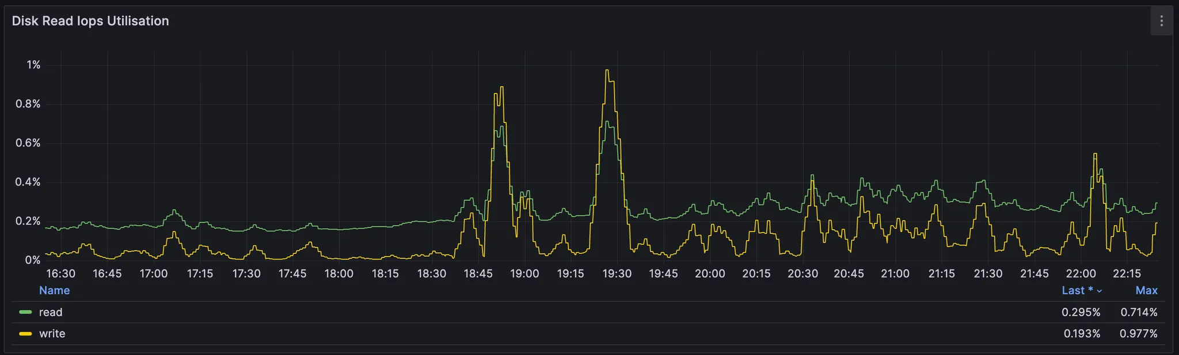Click the 18:15 time axis label
This screenshot has width=1179, height=355.
click(x=385, y=274)
